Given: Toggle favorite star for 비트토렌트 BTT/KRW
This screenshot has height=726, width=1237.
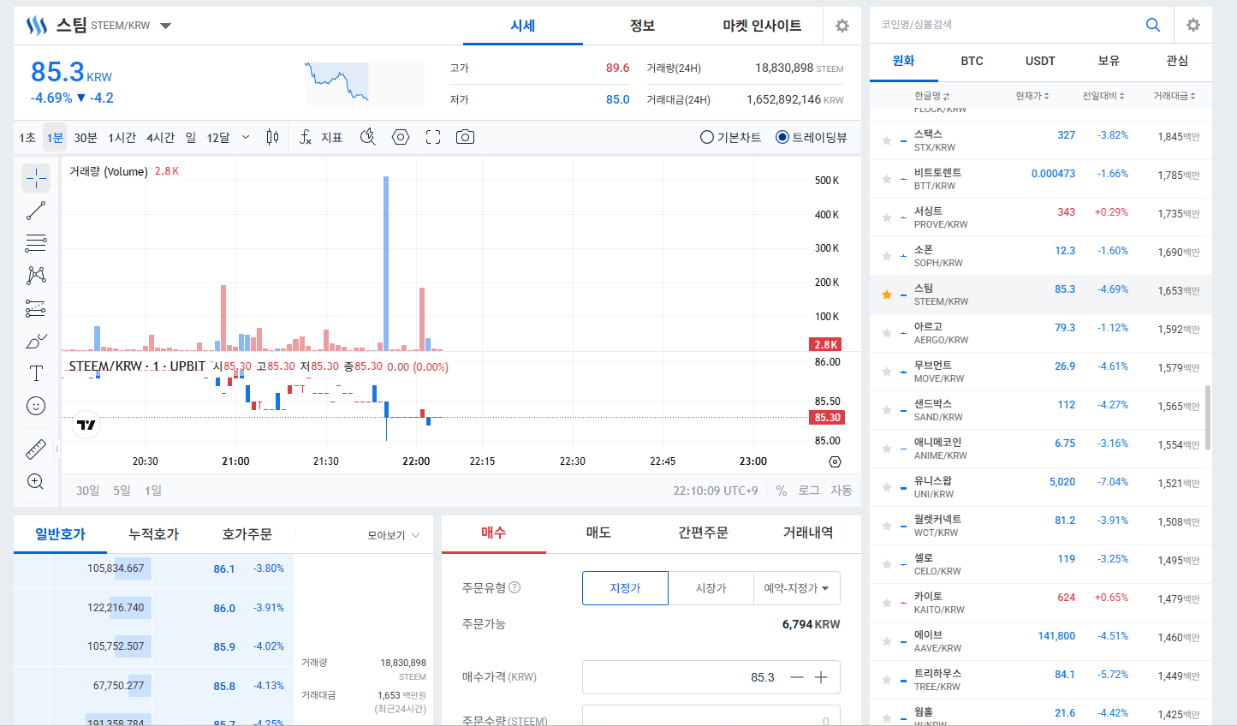Looking at the screenshot, I should coord(887,179).
